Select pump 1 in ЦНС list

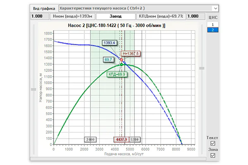point(213,25)
